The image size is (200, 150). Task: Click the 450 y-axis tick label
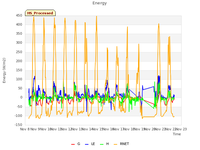(x=19, y=16)
